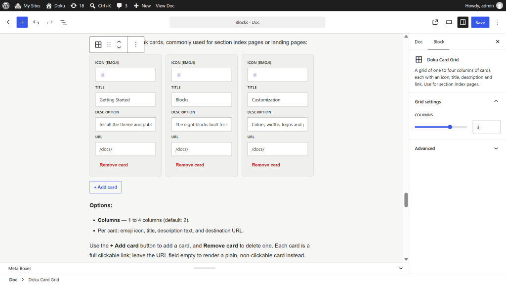
Task: Expand the Advanced panel
Action: pos(457,148)
